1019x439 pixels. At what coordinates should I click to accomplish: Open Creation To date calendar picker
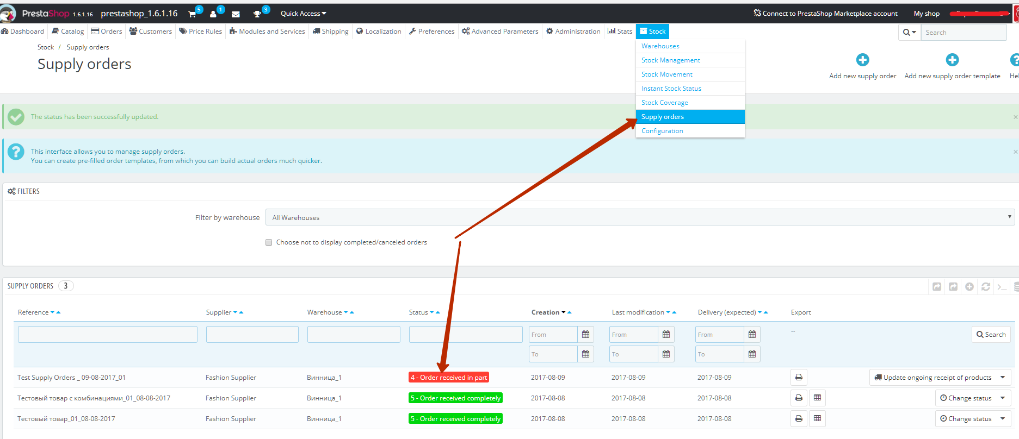click(585, 354)
